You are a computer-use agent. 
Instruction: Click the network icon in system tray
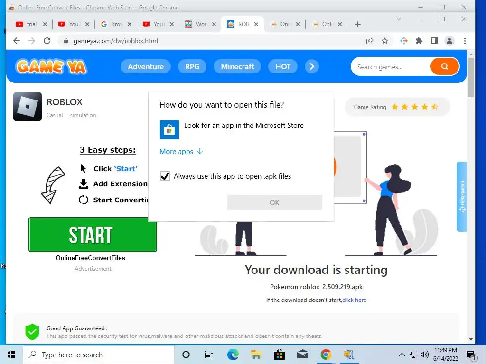point(413,355)
